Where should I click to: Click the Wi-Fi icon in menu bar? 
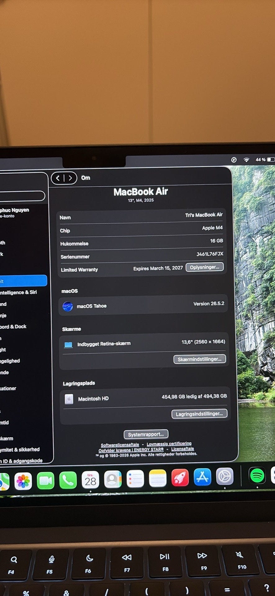[x=246, y=160]
